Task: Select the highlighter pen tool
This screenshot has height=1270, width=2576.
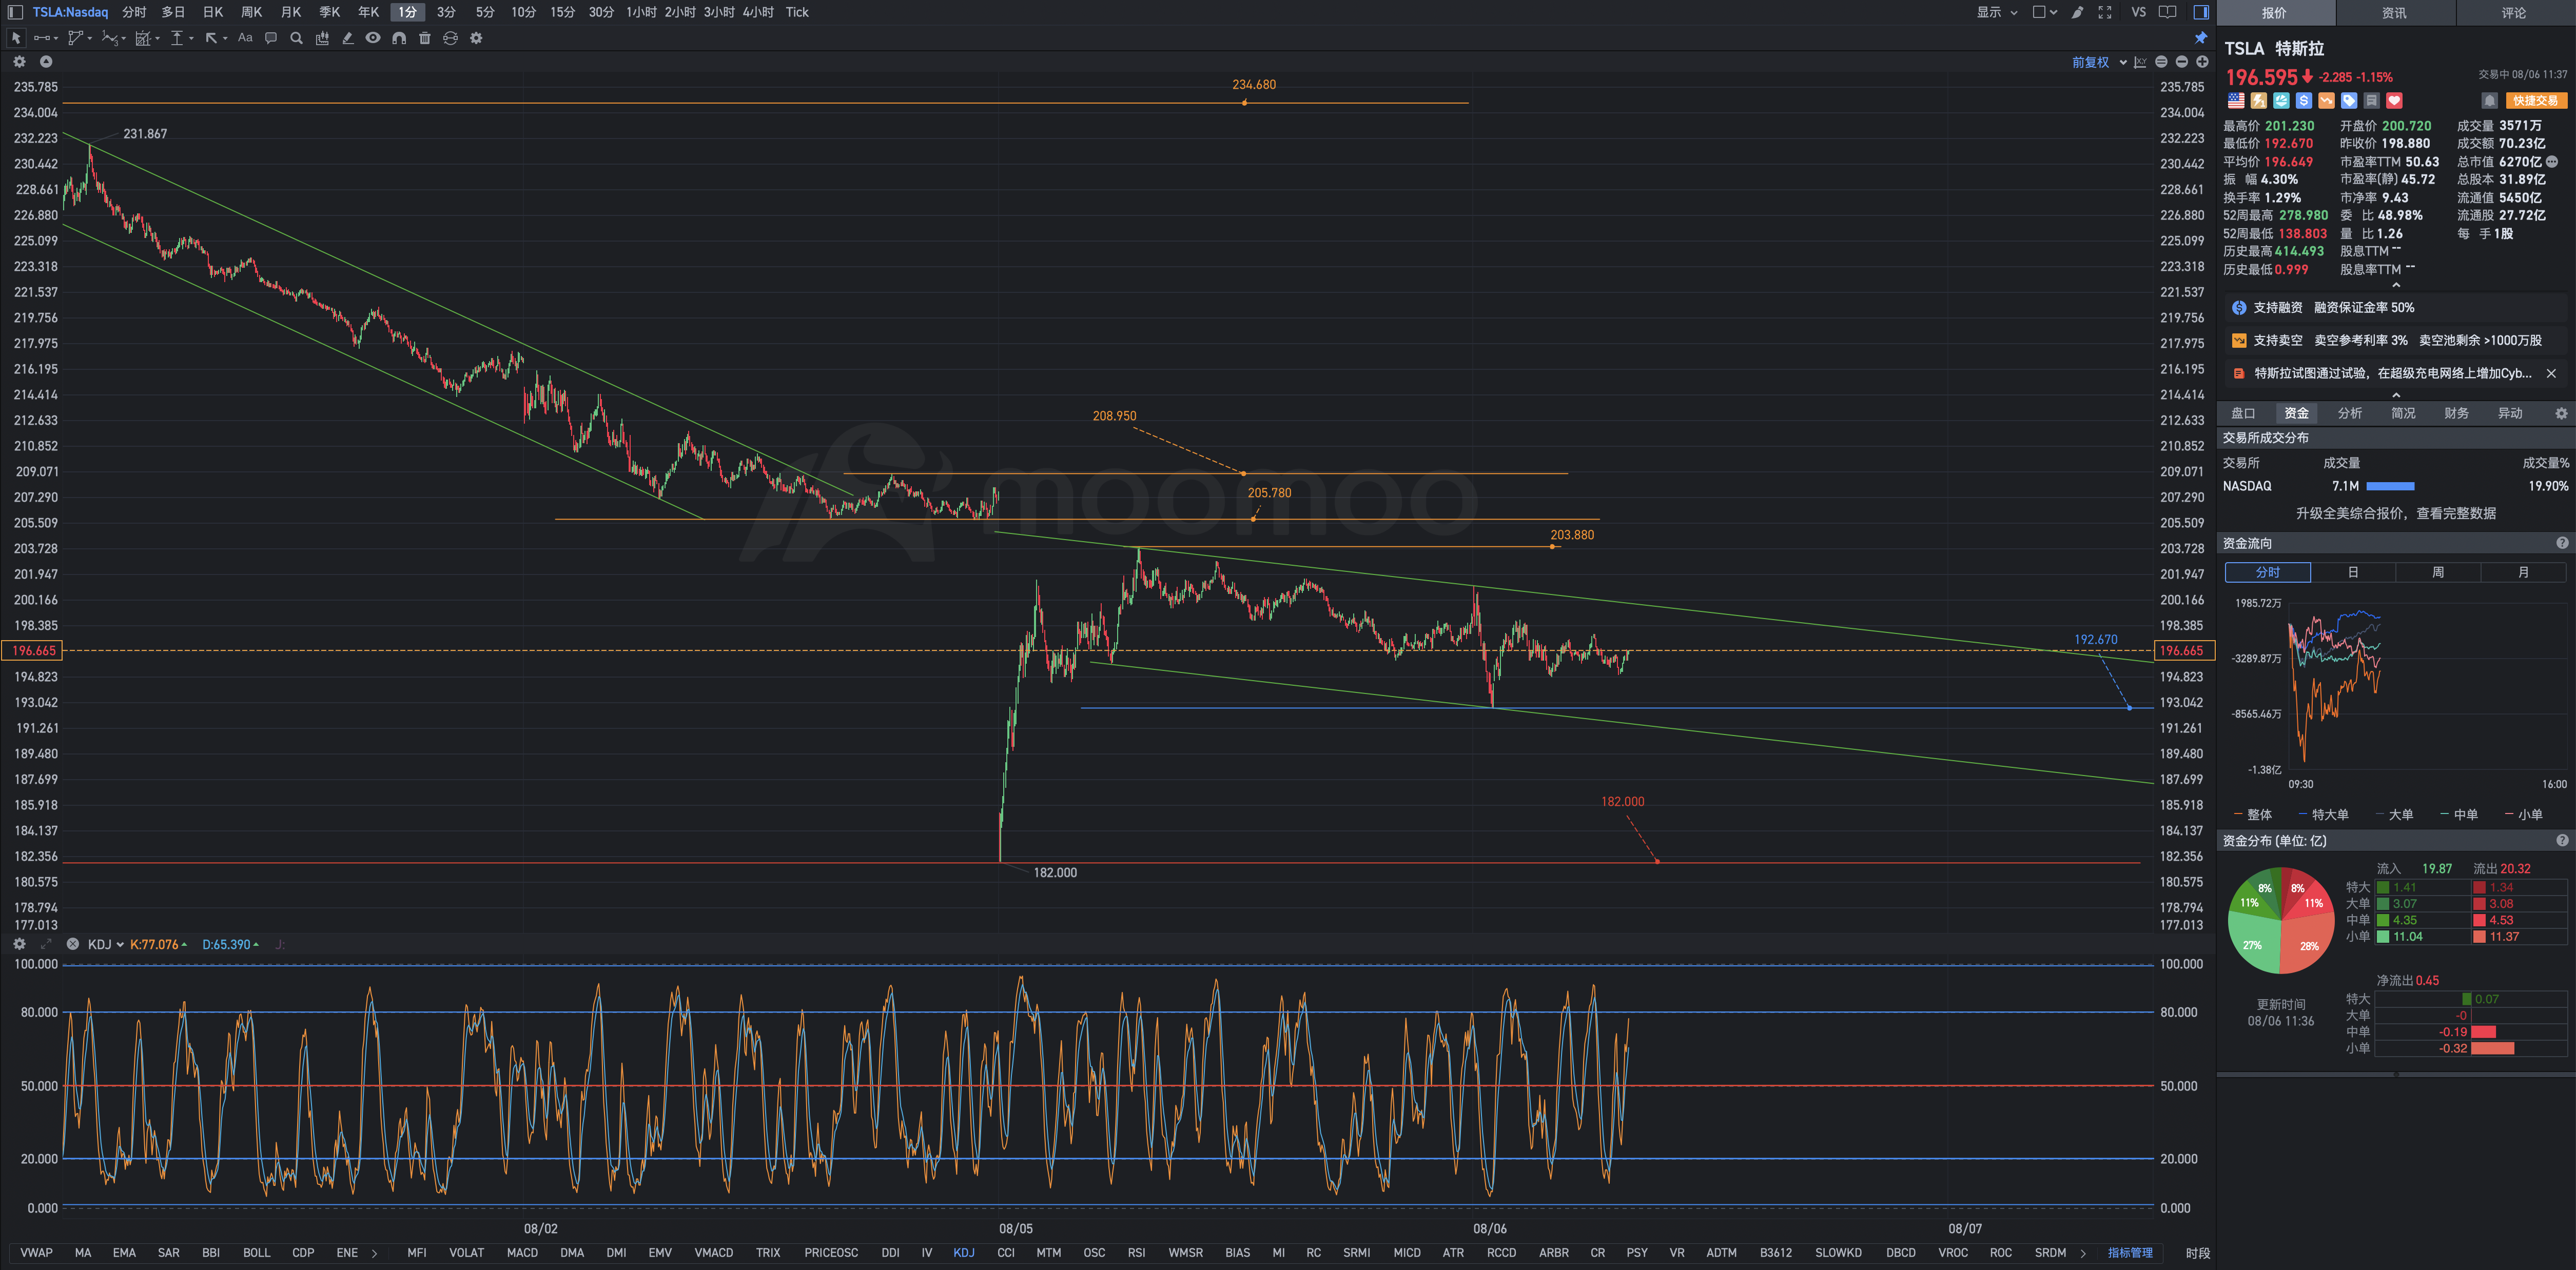Action: point(347,38)
